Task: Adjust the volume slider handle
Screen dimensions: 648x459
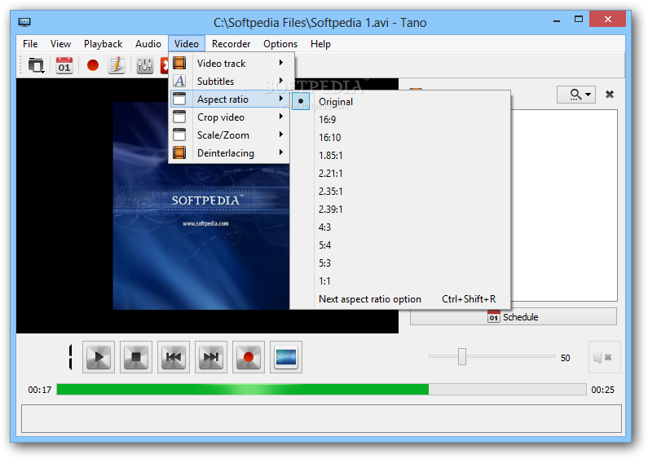Action: pos(462,356)
